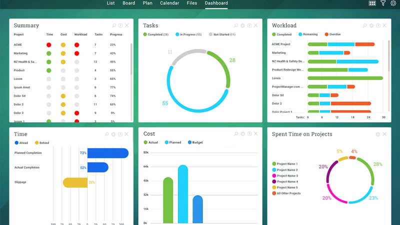The image size is (400, 225).
Task: Click the blue Planned Completion 73% bar
Action: (107, 153)
